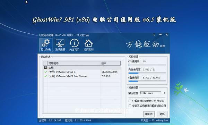Image resolution: width=208 pixels, height=125 pixels.
Task: Open the 驱动列表 driver list tab
Action: pos(46,45)
